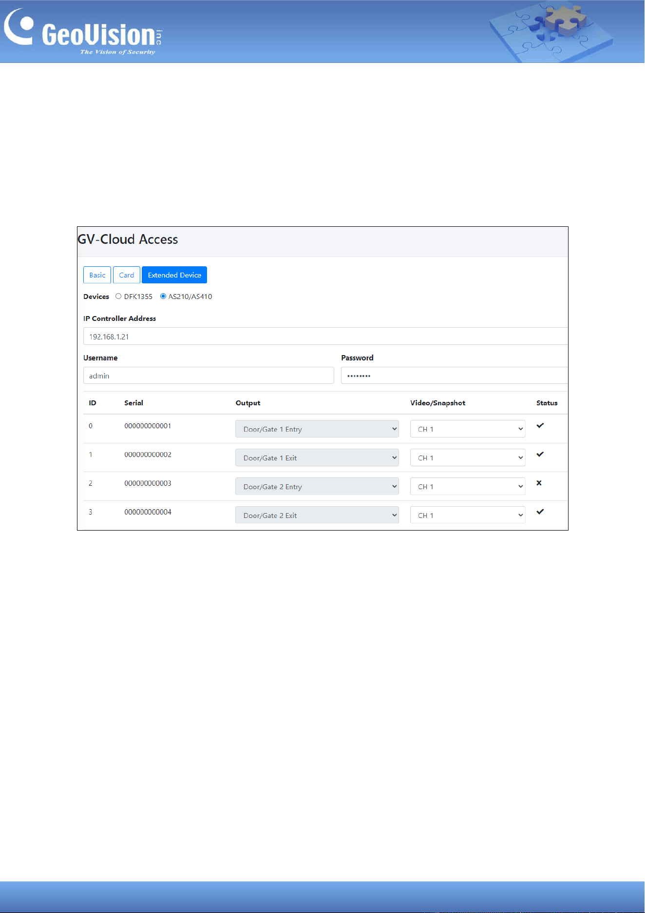Expand the Door/Gate 2 Exit output dropdown

point(317,516)
